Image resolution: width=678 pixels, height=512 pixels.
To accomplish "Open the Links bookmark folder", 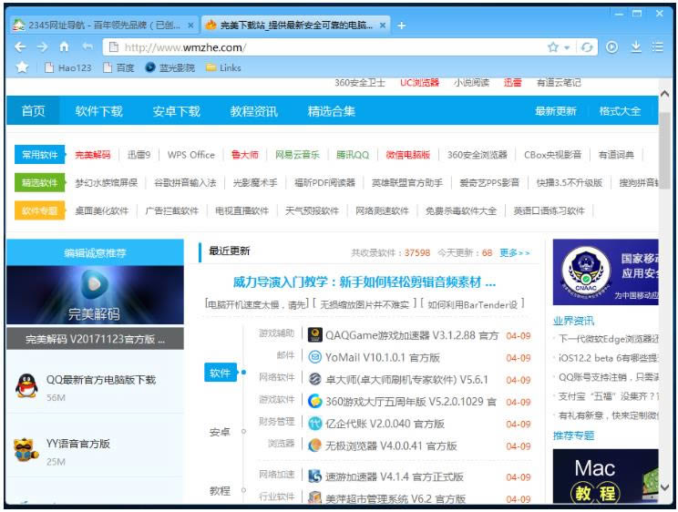I will click(223, 68).
